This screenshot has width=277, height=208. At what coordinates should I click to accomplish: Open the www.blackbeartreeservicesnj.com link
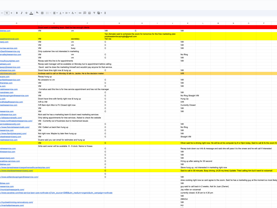click(16, 171)
